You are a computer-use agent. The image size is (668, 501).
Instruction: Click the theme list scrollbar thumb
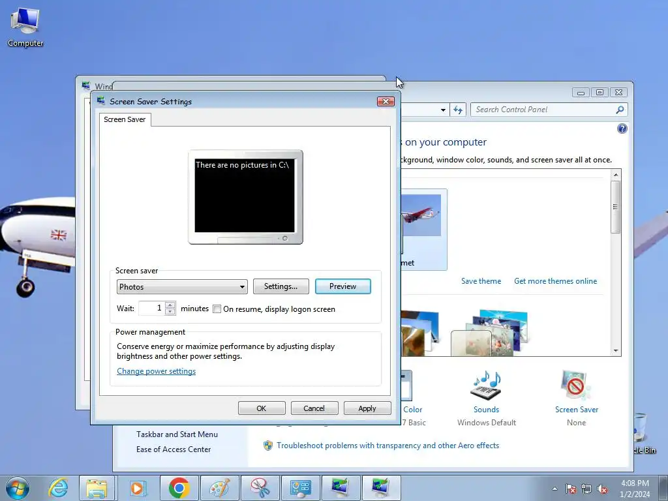tap(615, 207)
